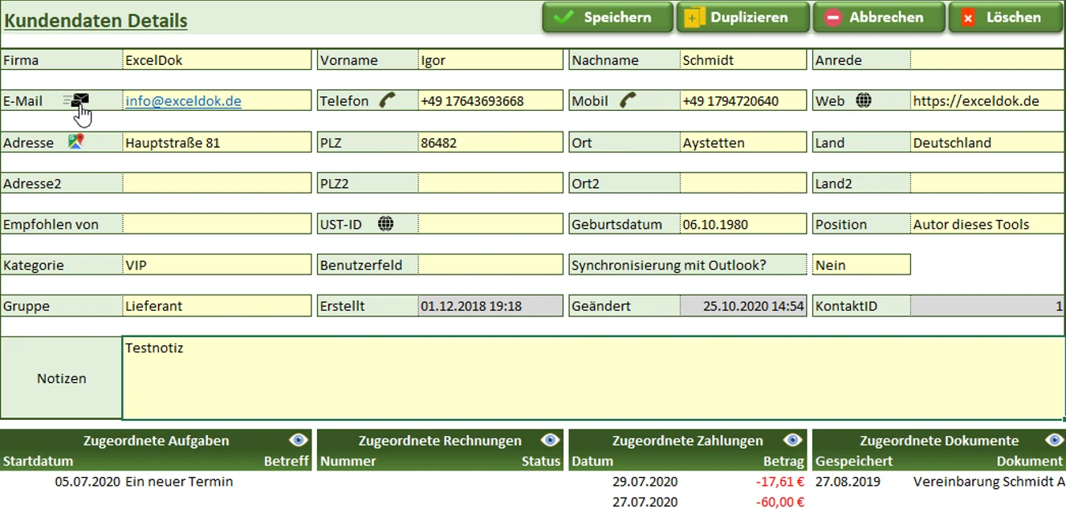Select Geburtsdatum field 06.10.1980

[x=743, y=225]
